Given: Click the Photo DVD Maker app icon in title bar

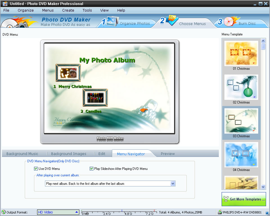Looking at the screenshot, I should tap(5, 3).
